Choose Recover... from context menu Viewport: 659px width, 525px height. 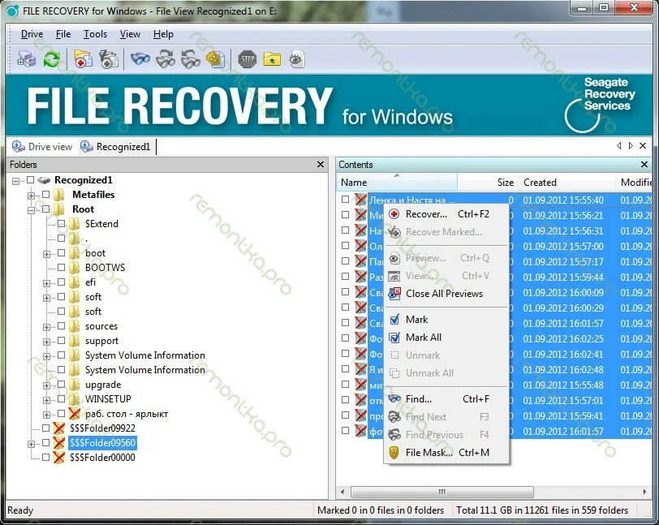[x=446, y=214]
